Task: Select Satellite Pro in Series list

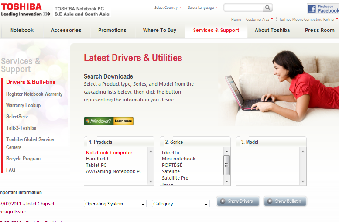Action: 175,178
